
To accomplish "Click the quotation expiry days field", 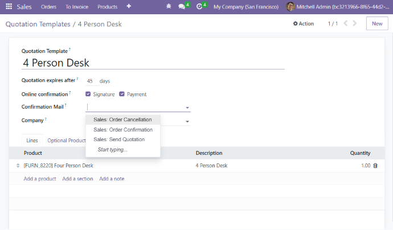I will pyautogui.click(x=90, y=81).
